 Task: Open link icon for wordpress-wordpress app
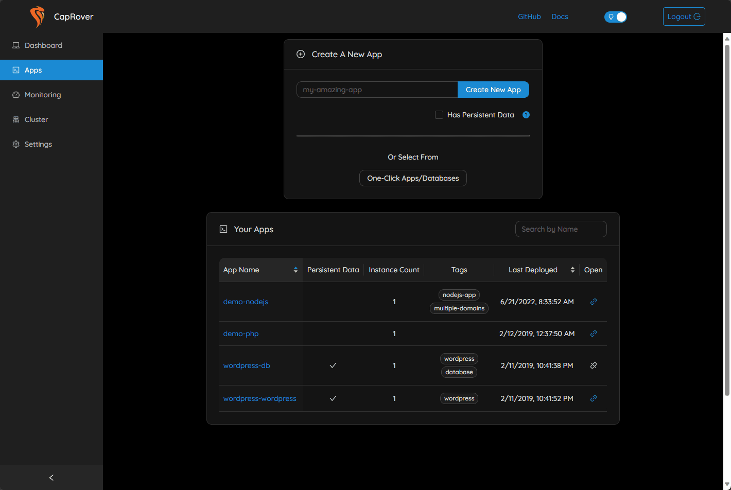594,398
